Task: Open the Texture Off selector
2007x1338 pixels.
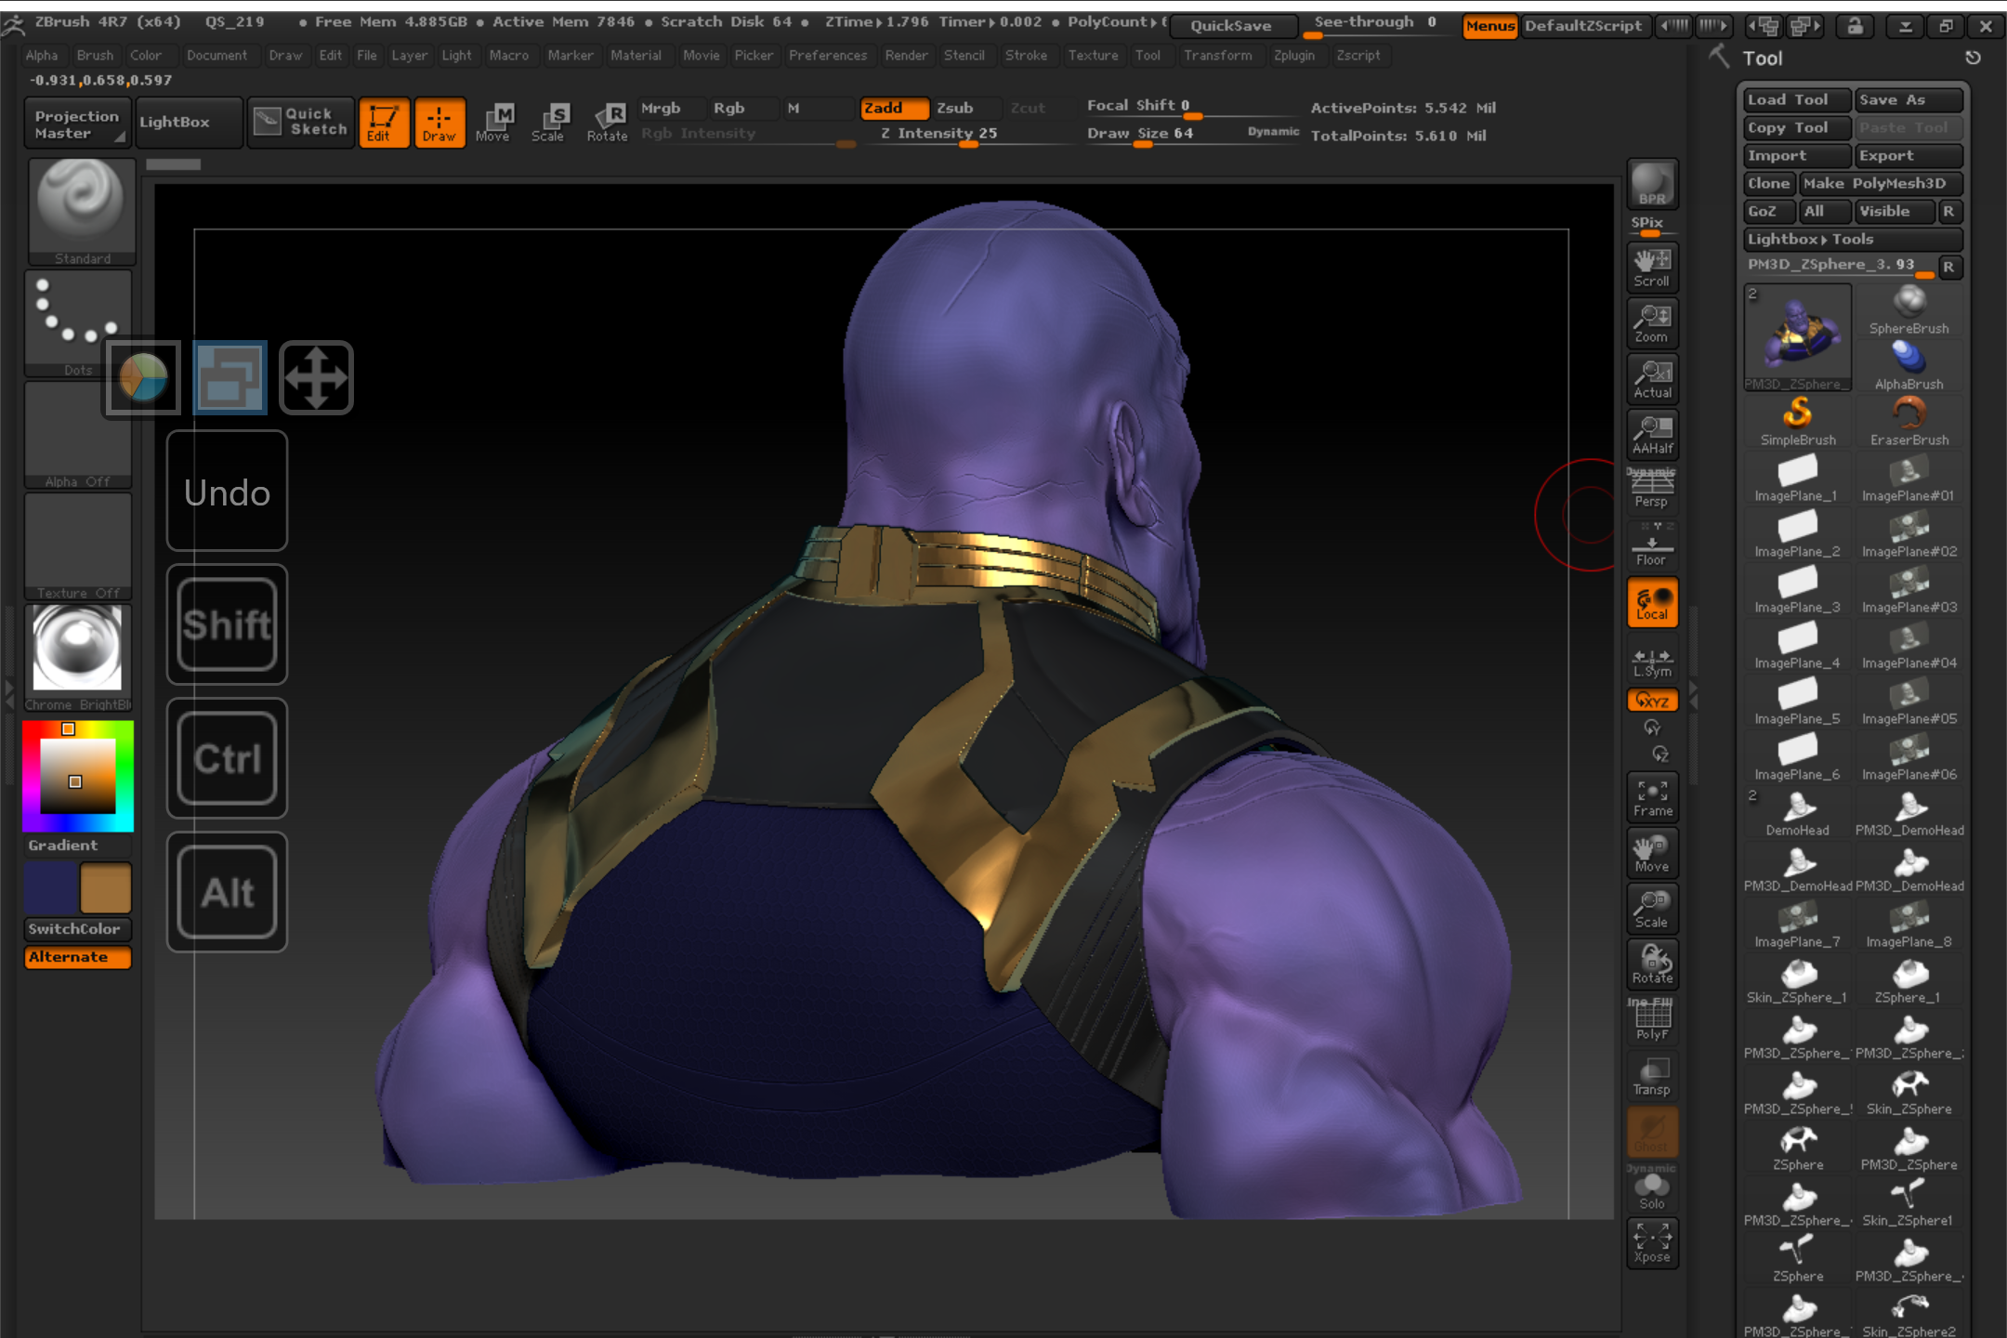Action: coord(78,546)
